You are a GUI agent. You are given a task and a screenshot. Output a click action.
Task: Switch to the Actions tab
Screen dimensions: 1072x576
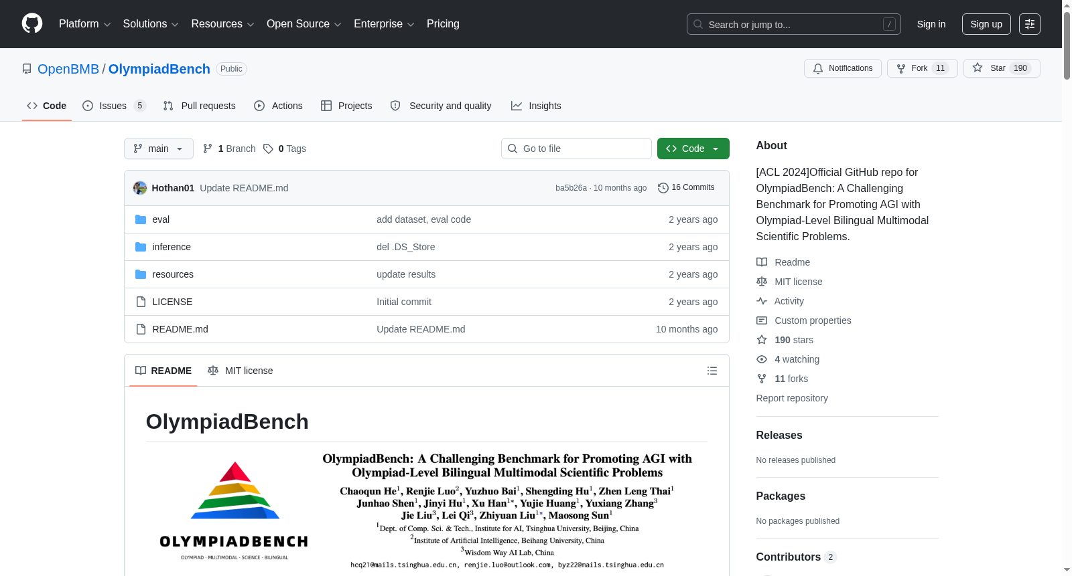point(279,106)
